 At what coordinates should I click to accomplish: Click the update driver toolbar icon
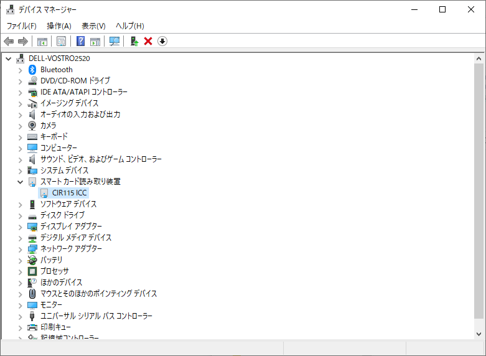tap(133, 41)
